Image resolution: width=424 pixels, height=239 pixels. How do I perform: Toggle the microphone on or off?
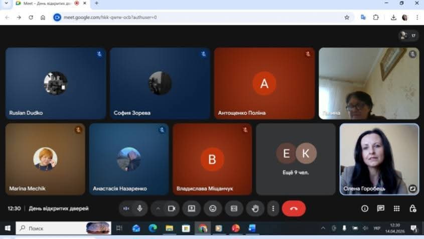pyautogui.click(x=139, y=208)
